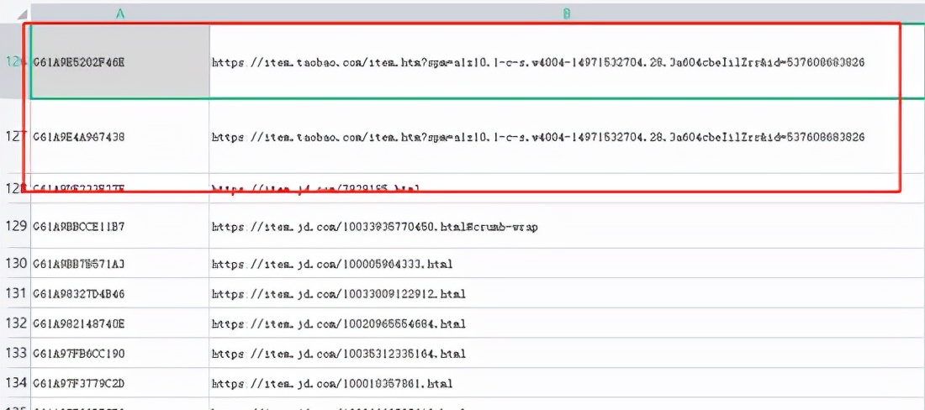Click column A cell in row 130
Viewport: 925px width, 410px height.
pyautogui.click(x=119, y=263)
